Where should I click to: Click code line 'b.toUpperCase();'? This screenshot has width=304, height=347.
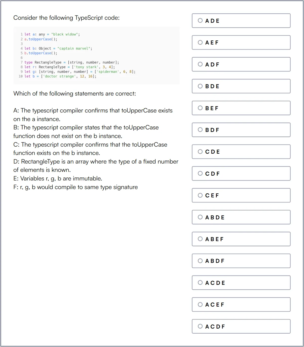click(41, 53)
